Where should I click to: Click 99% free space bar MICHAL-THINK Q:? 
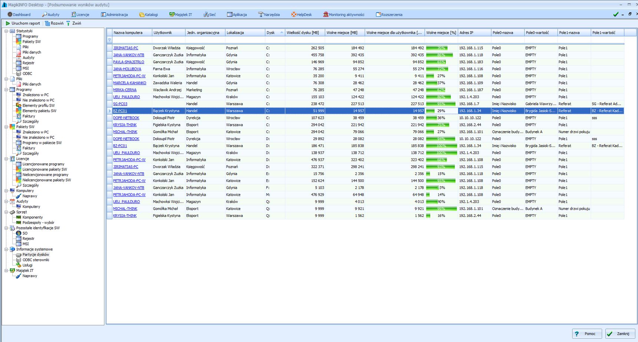click(x=441, y=209)
